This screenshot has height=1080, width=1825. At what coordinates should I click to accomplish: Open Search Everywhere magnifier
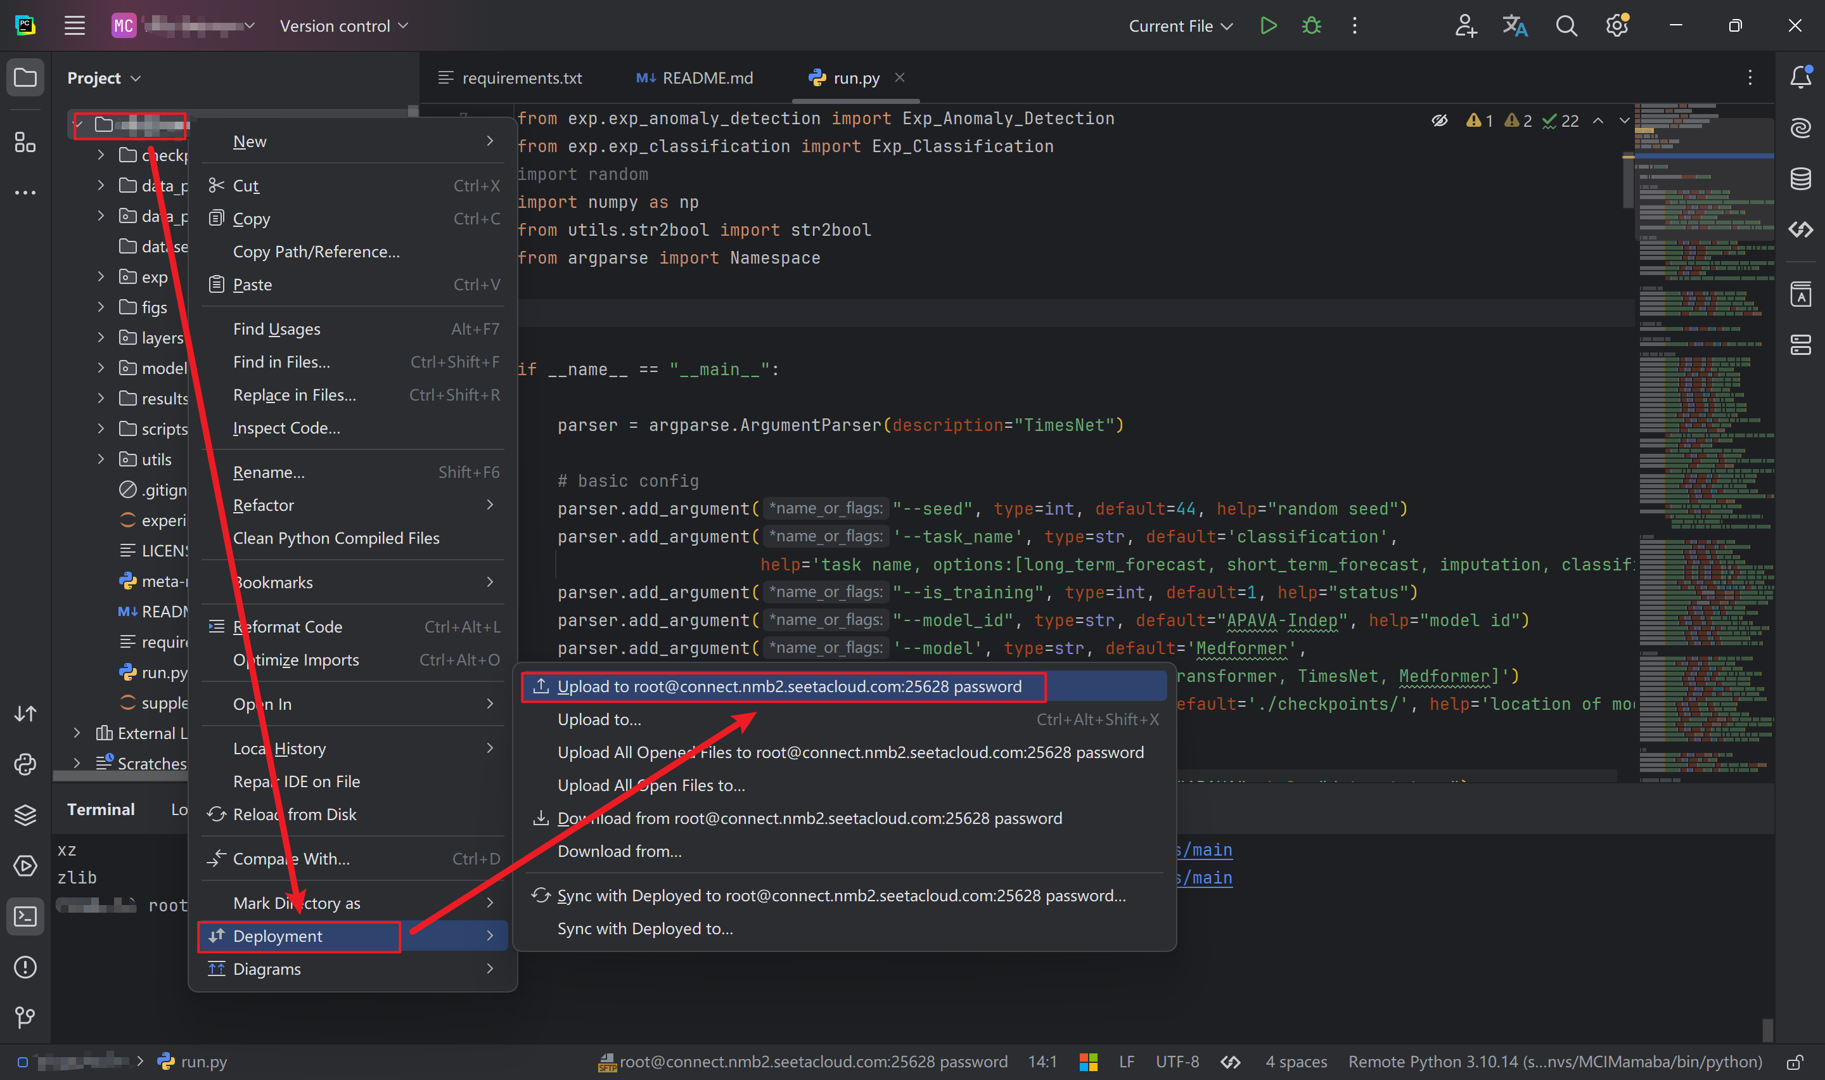1566,25
